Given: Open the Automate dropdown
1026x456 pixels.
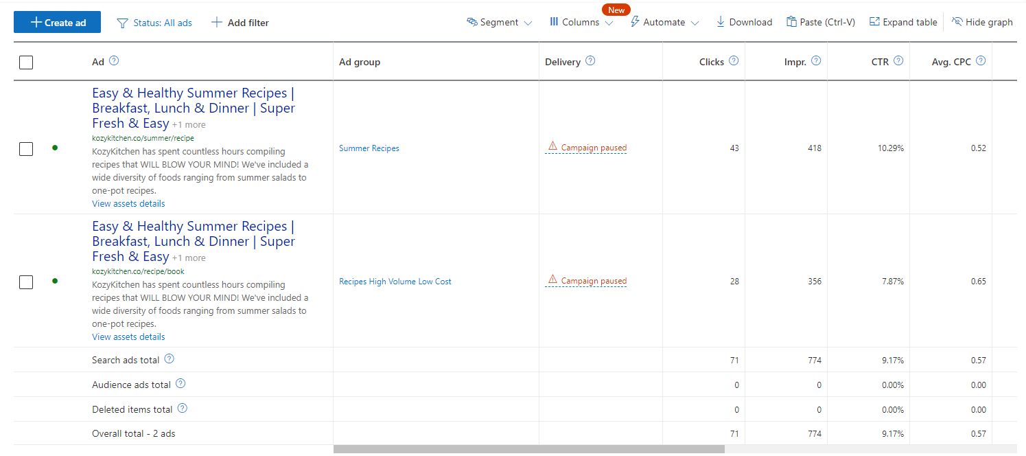Looking at the screenshot, I should 664,23.
